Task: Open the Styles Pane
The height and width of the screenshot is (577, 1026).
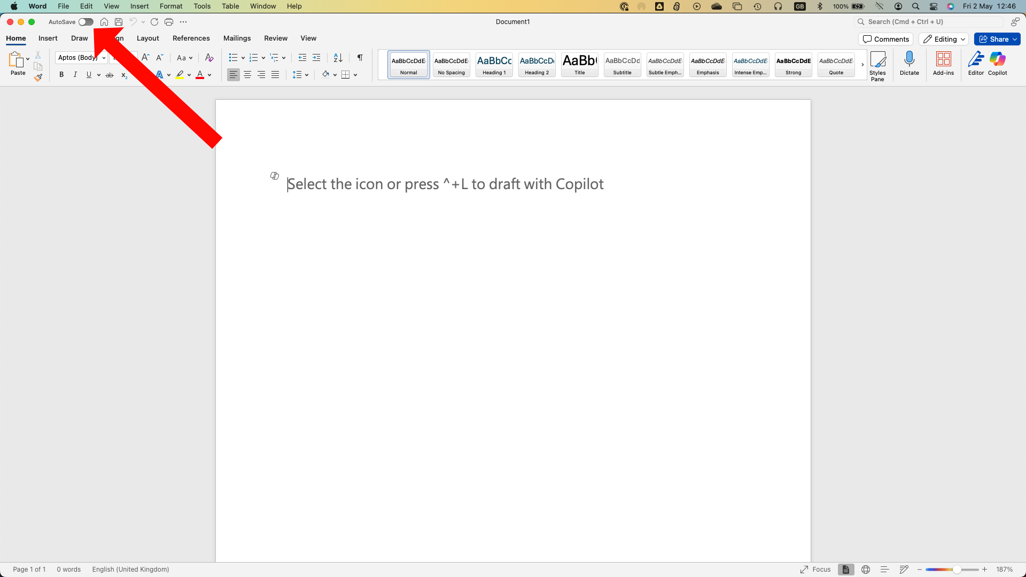Action: pos(879,63)
